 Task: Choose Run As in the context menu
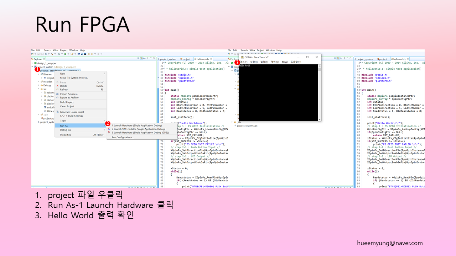coord(81,126)
